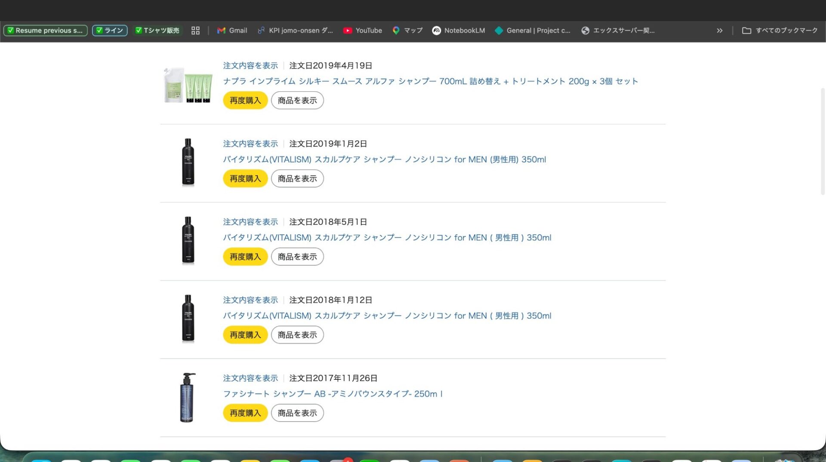Click the 注文日2019年4月19日 date text
Screen dimensions: 826x462
coord(330,65)
